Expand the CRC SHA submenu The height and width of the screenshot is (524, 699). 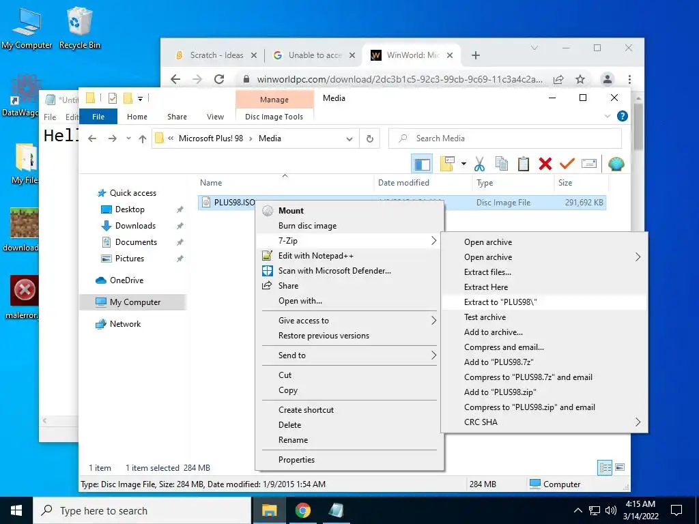544,422
